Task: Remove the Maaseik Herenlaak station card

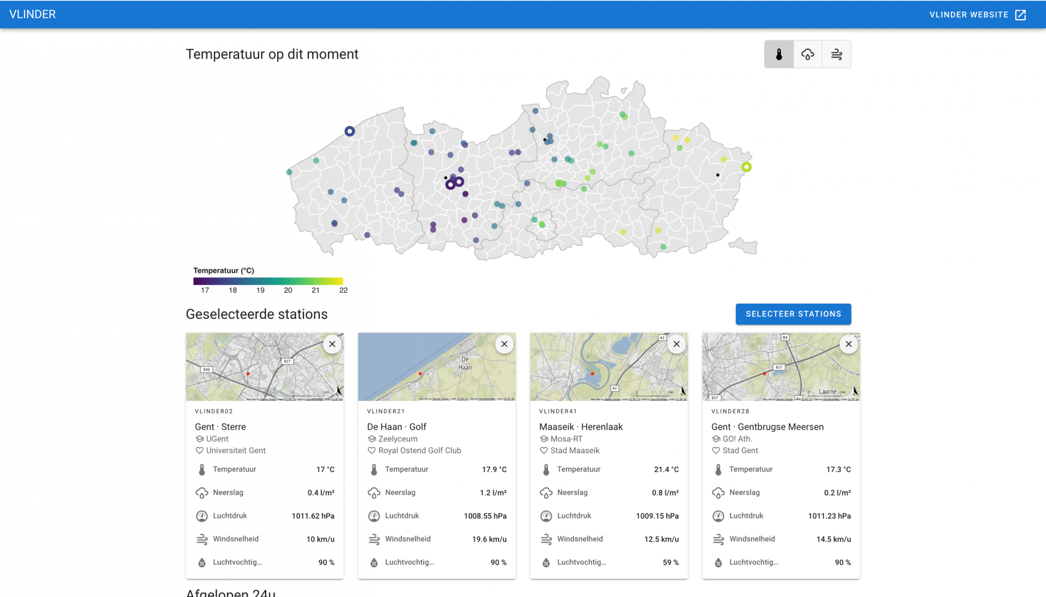Action: pyautogui.click(x=676, y=344)
